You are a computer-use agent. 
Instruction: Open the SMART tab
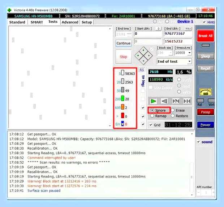tap(36, 22)
